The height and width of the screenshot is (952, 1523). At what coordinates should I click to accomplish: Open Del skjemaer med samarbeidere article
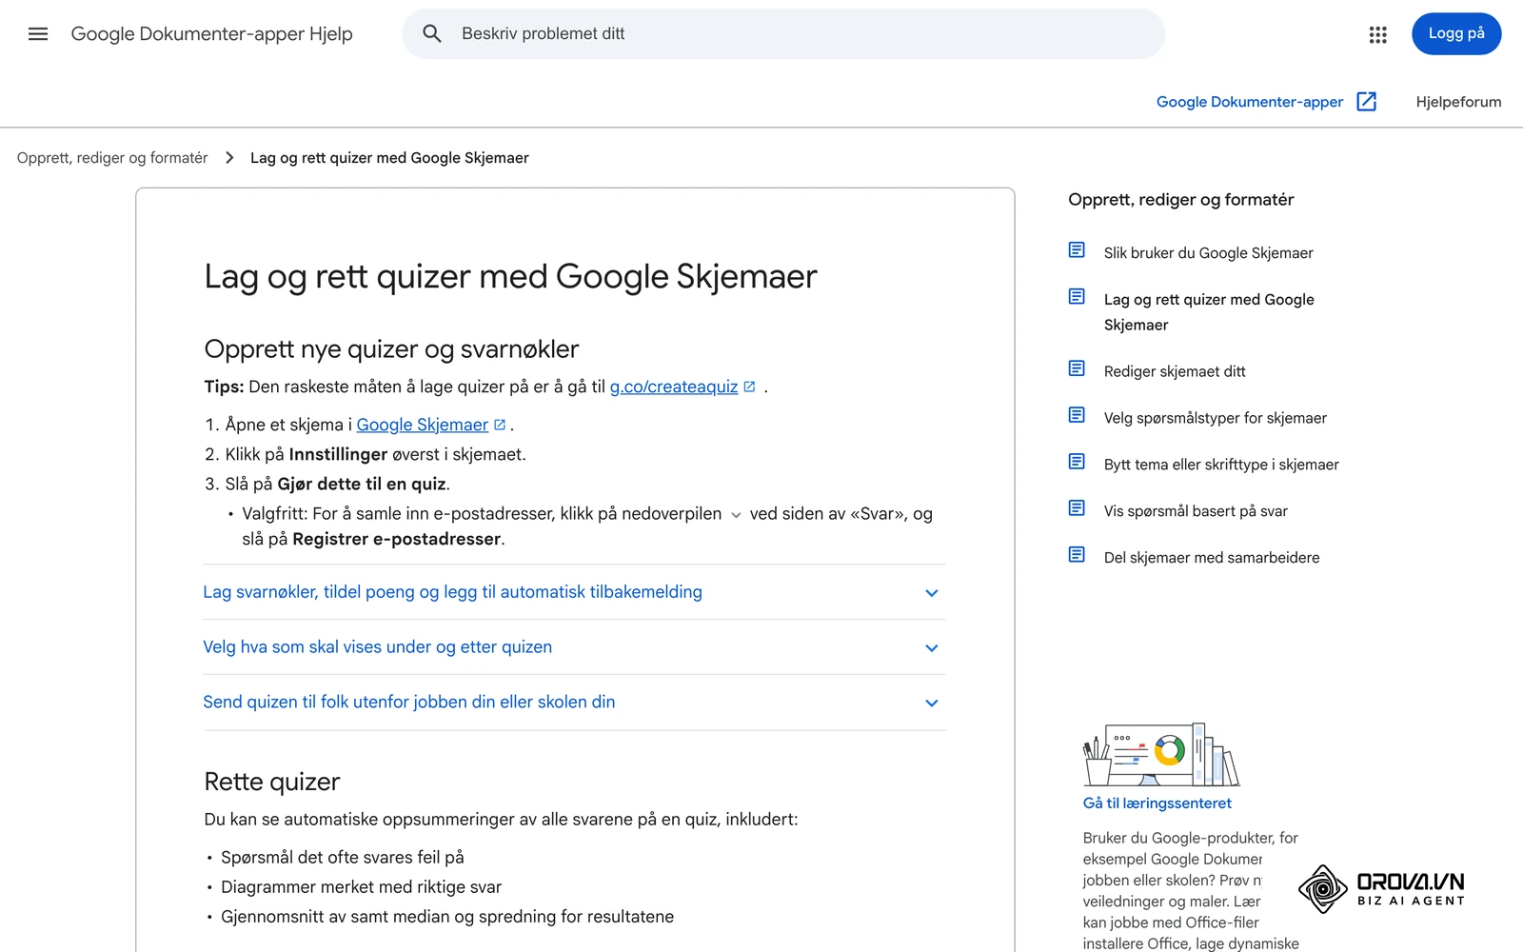(x=1212, y=558)
